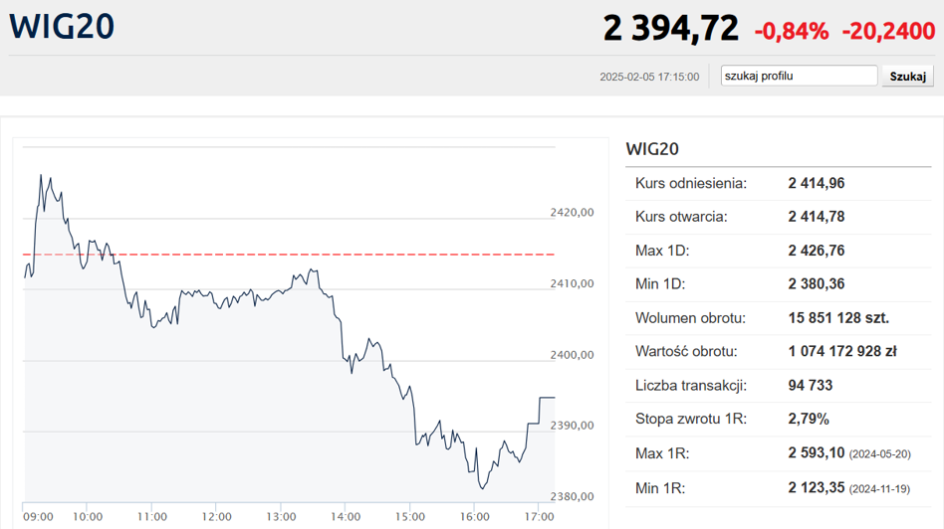Click the 14:00 time axis label
This screenshot has width=944, height=529.
[346, 517]
